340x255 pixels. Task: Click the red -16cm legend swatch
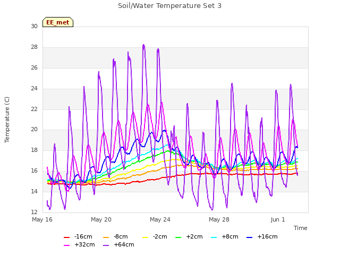(66, 237)
